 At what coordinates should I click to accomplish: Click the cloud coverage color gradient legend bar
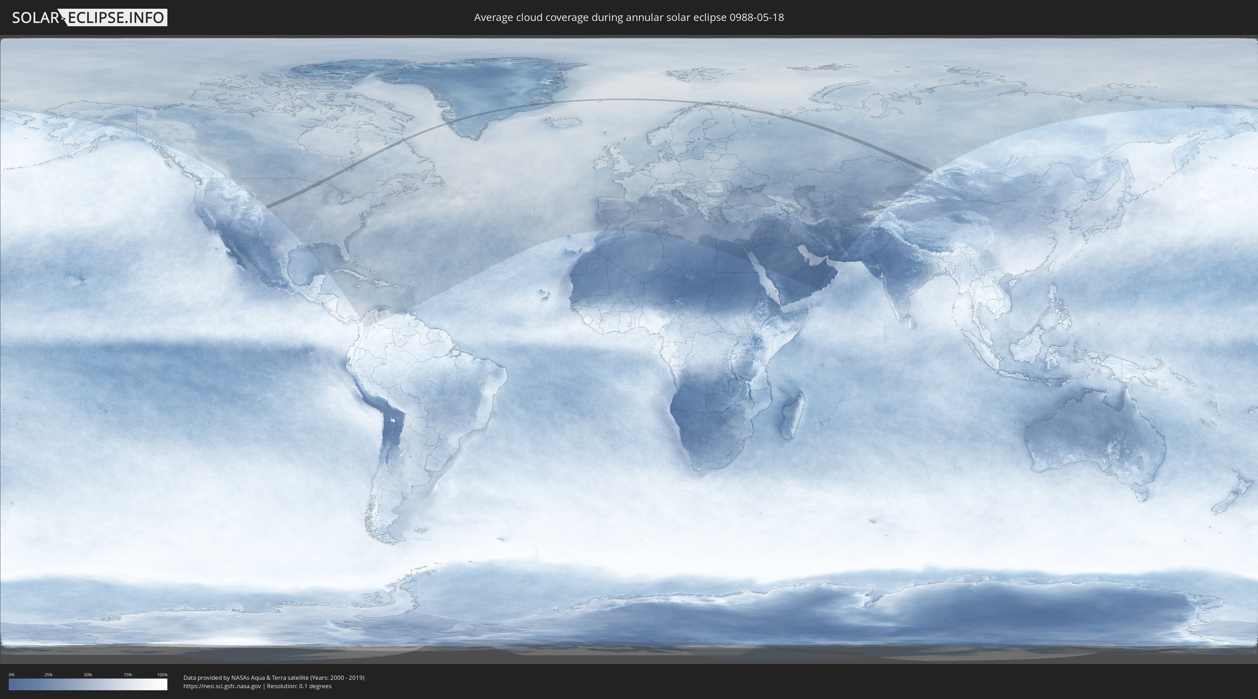coord(88,684)
